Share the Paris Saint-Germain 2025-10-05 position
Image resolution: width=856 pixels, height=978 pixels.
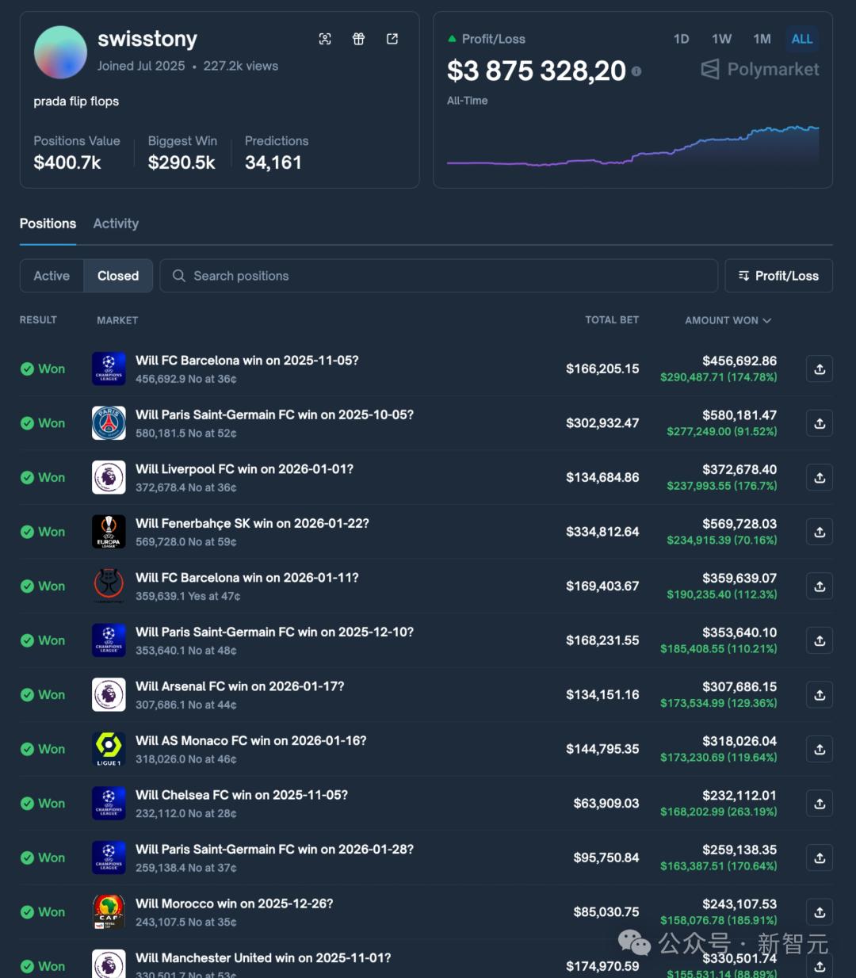[x=820, y=423]
